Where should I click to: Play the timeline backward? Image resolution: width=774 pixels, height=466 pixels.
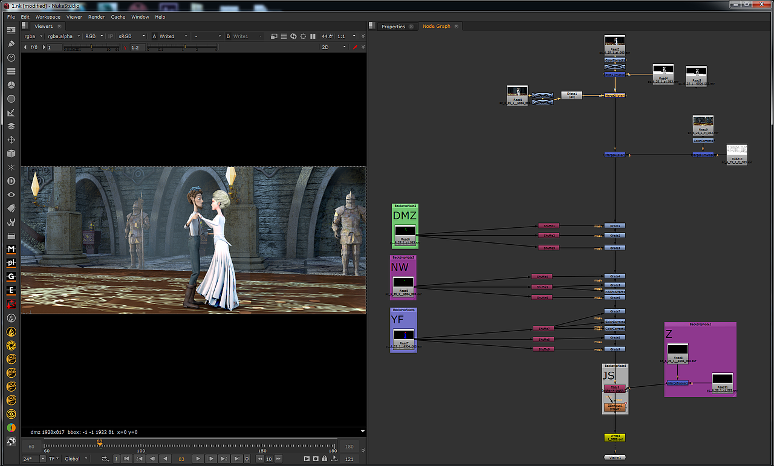click(165, 459)
